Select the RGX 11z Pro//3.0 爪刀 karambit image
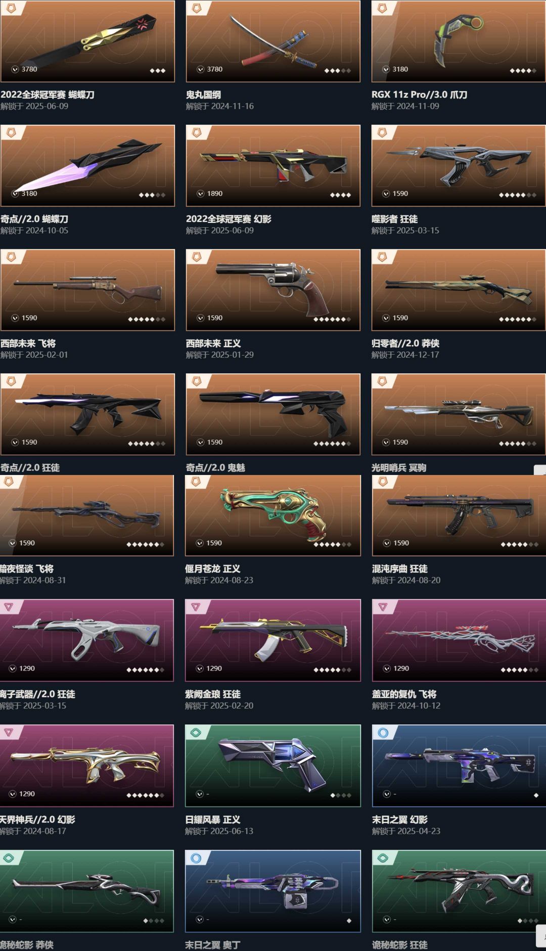Screen dimensions: 546x951 458,41
